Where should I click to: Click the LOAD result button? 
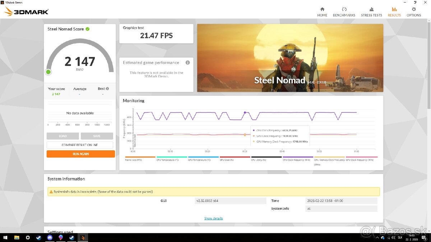coord(62,136)
